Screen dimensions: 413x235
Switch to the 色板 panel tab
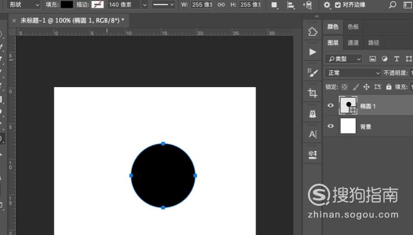(353, 27)
